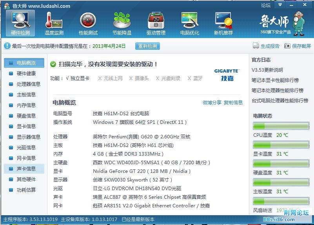Click the 主板温度 progress bar
314x225 pixels.
pyautogui.click(x=281, y=182)
